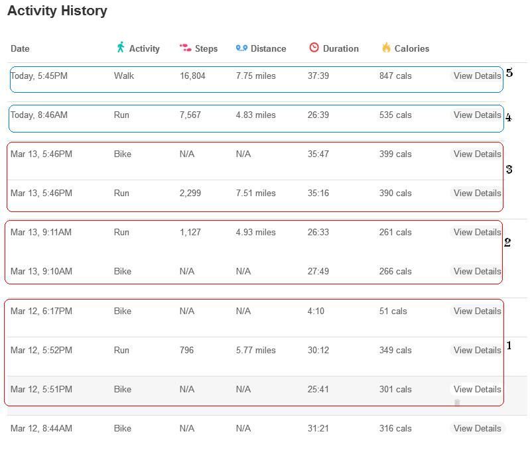View details of Mar 12 8:44AM bike

(477, 428)
